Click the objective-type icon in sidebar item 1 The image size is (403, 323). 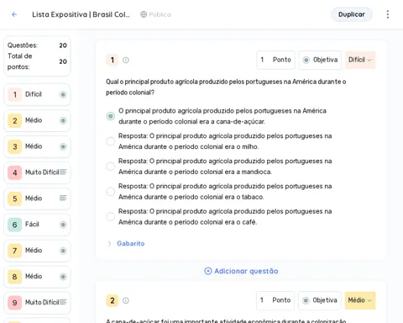coord(63,94)
